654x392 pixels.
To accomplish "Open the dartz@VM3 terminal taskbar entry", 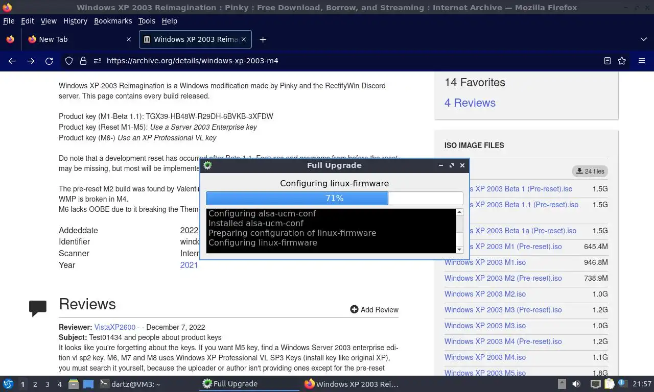I will click(130, 384).
